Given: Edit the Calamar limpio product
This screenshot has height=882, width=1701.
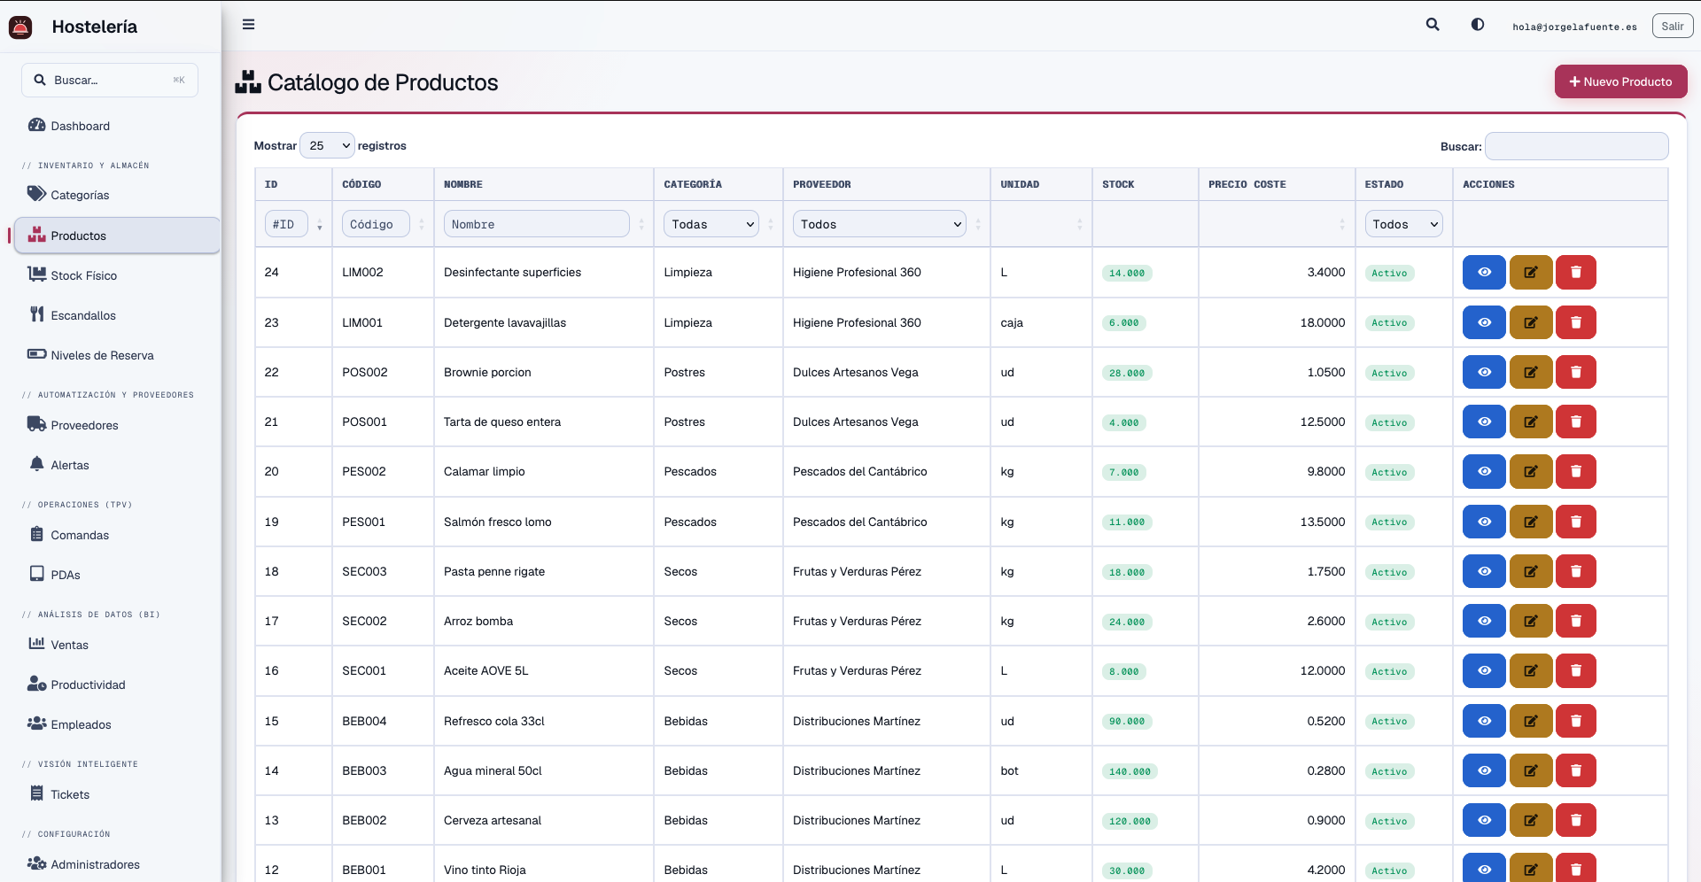Looking at the screenshot, I should click(x=1531, y=472).
